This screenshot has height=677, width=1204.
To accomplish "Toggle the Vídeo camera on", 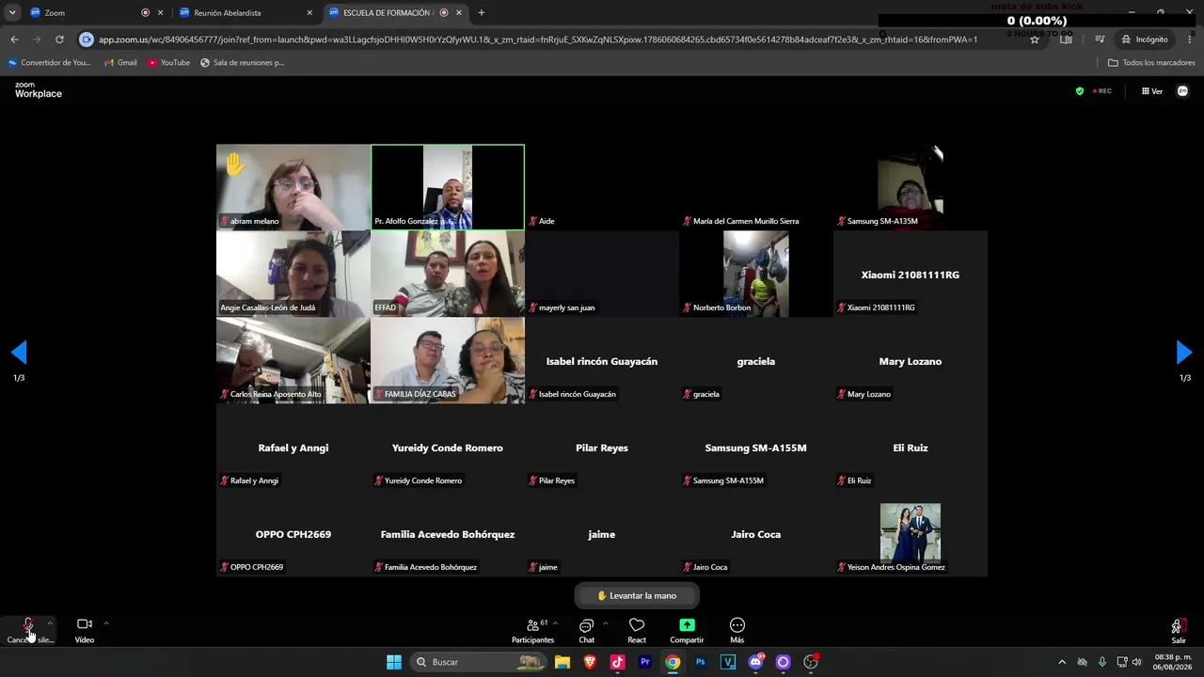I will pos(85,629).
